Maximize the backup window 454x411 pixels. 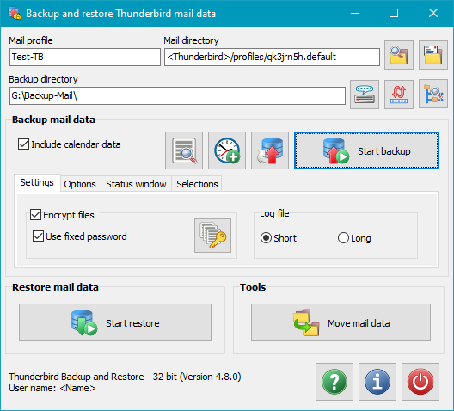[x=394, y=13]
